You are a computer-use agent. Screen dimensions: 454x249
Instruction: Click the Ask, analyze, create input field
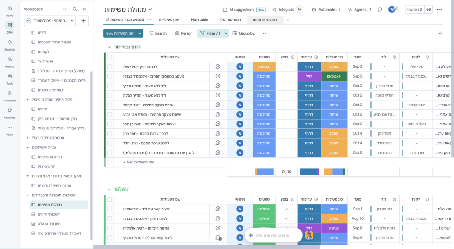[273, 235]
